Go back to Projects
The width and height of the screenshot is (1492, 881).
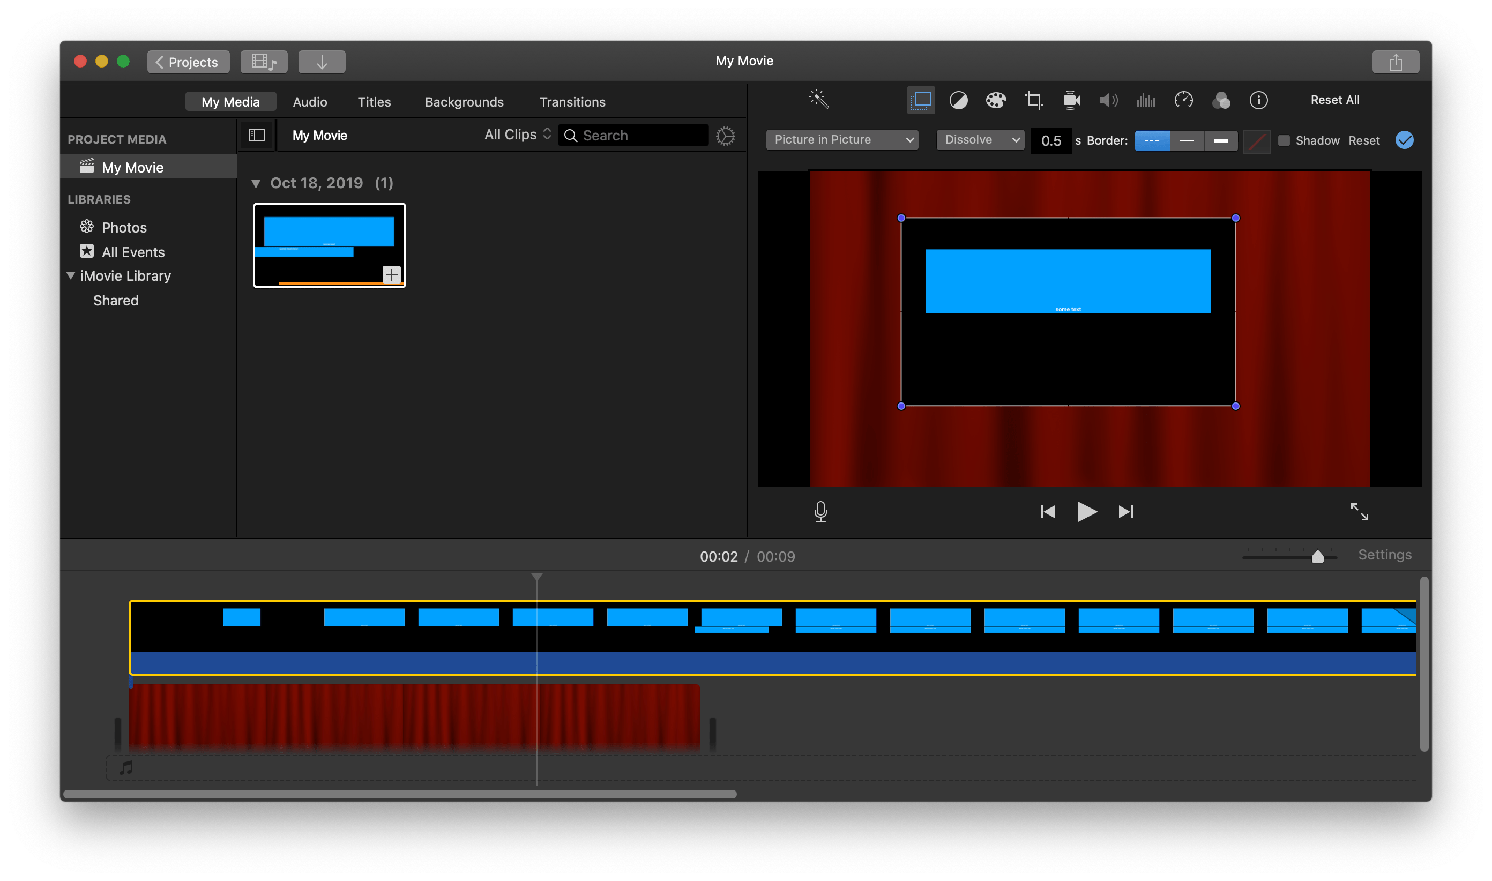tap(188, 62)
